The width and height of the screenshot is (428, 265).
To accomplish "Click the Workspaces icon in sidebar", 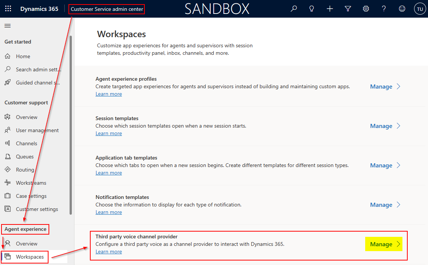I will 8,257.
